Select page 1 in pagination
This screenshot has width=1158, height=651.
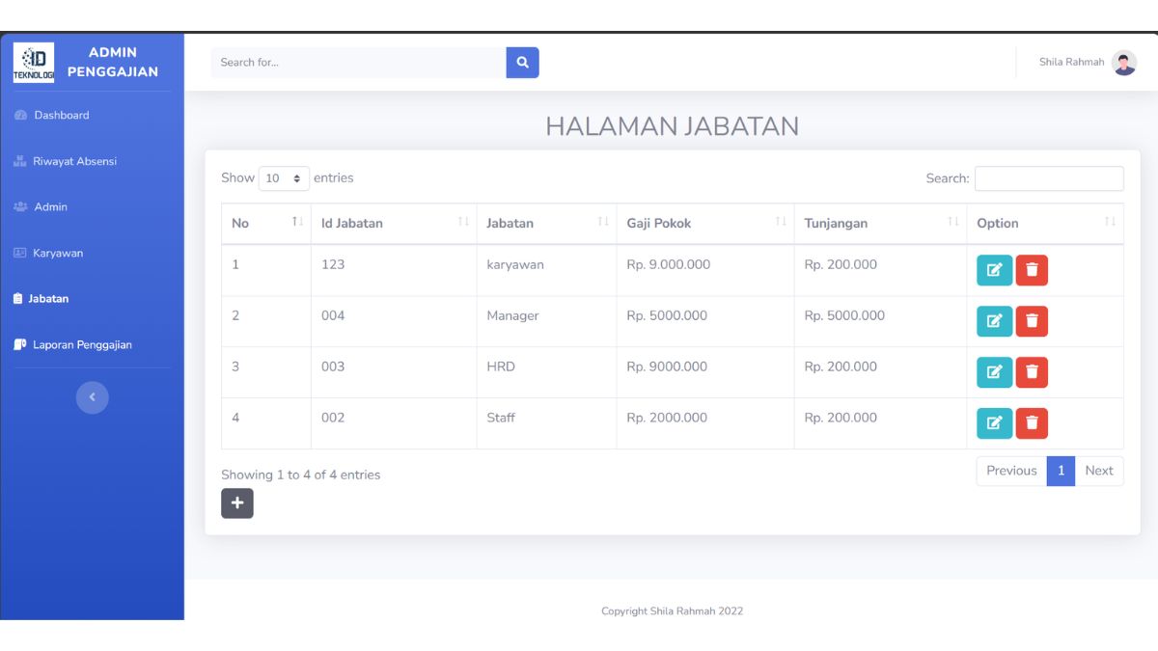pyautogui.click(x=1061, y=471)
